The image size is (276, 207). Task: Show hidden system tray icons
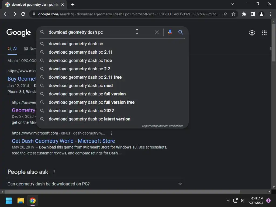[x=228, y=201]
